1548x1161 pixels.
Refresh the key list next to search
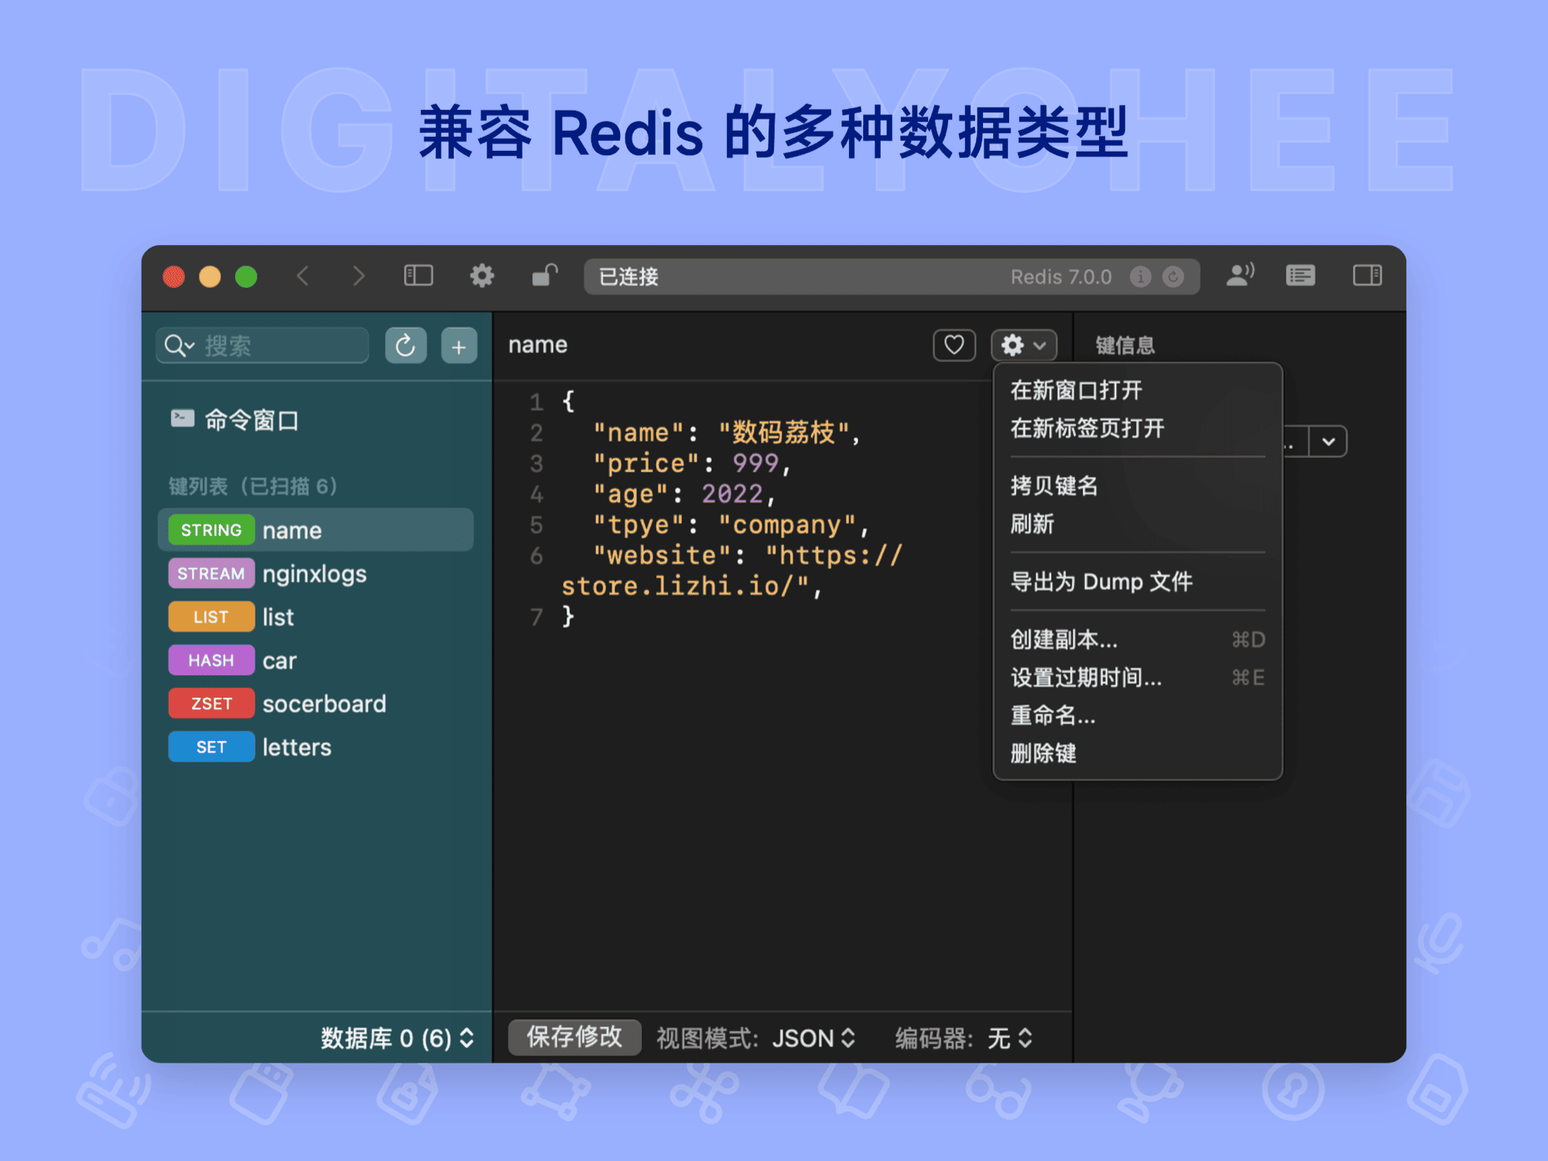(406, 346)
